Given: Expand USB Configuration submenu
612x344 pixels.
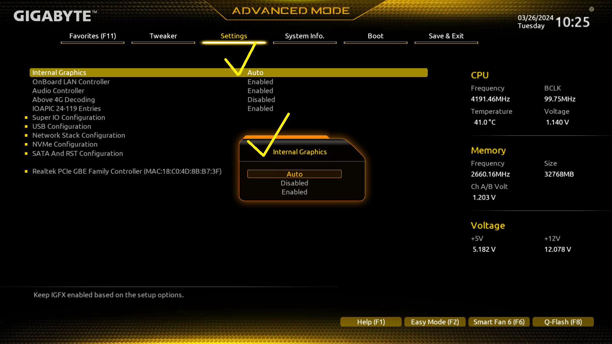Looking at the screenshot, I should (62, 126).
